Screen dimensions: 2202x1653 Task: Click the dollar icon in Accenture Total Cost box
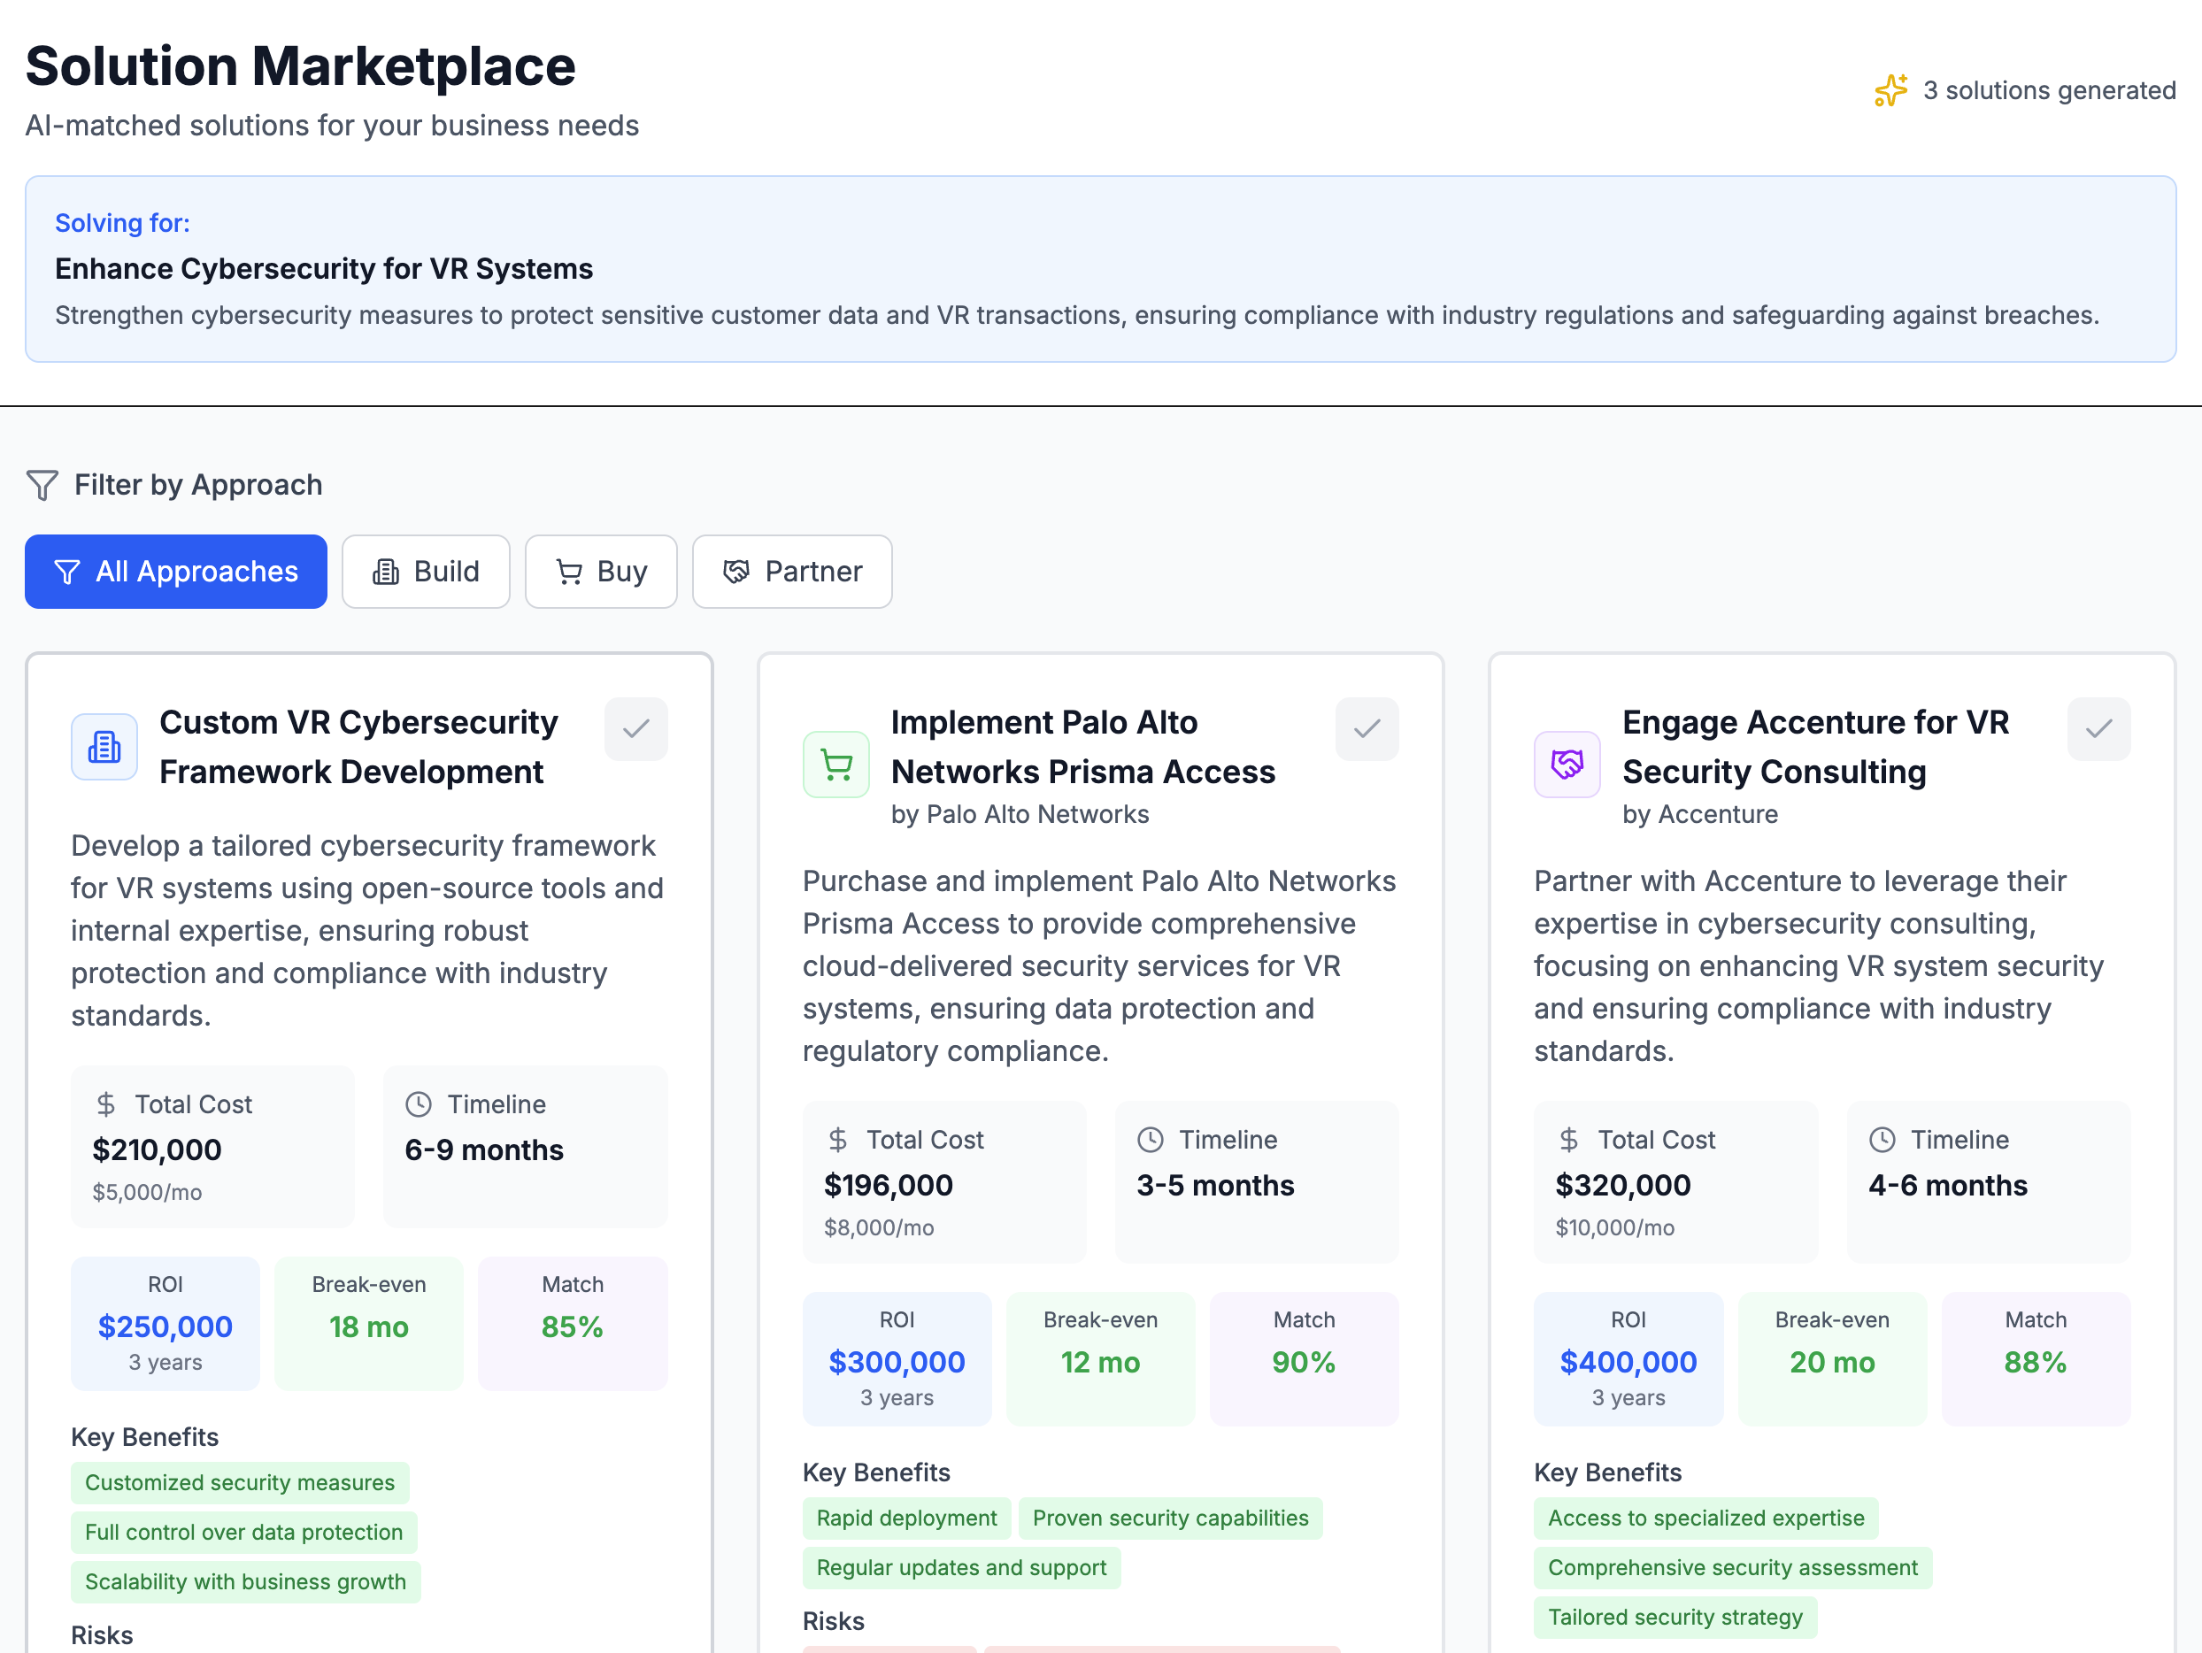click(x=1569, y=1140)
